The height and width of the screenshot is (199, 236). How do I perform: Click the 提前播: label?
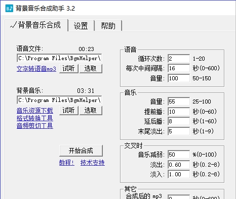click(x=154, y=112)
